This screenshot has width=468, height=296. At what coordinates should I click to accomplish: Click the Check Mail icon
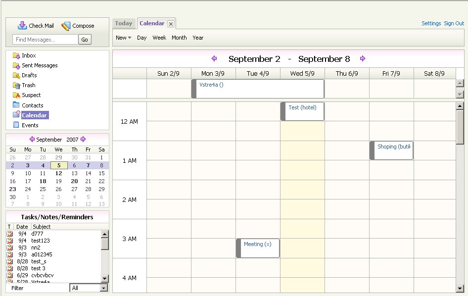pos(22,25)
